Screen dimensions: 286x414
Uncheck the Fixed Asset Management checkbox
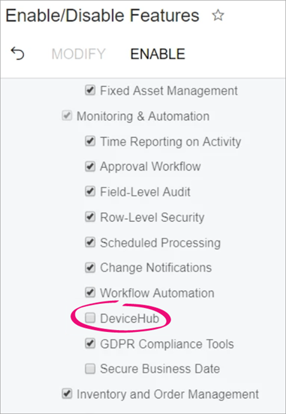point(90,90)
